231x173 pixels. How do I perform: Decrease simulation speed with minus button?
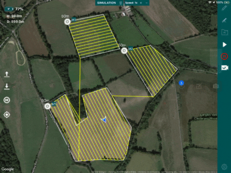pyautogui.click(x=146, y=3)
